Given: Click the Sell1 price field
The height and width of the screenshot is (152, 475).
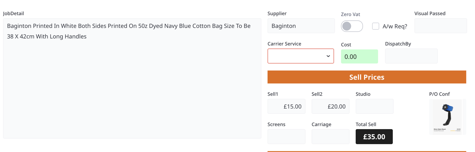Looking at the screenshot, I should click(286, 106).
